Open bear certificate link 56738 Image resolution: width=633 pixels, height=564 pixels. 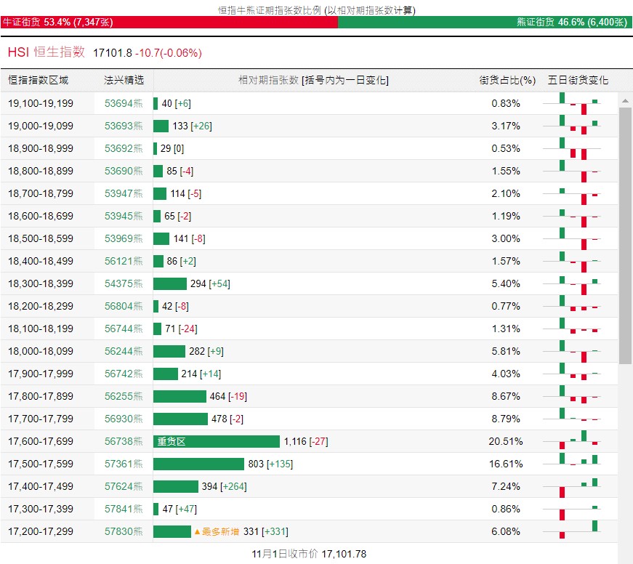click(x=124, y=441)
